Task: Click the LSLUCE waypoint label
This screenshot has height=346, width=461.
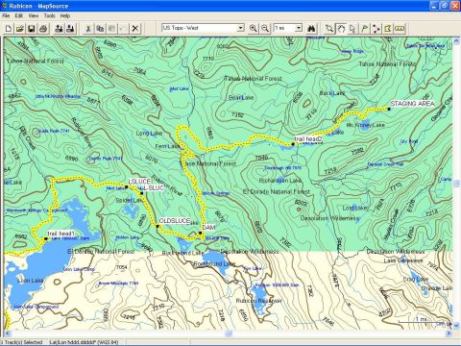Action: (x=139, y=182)
